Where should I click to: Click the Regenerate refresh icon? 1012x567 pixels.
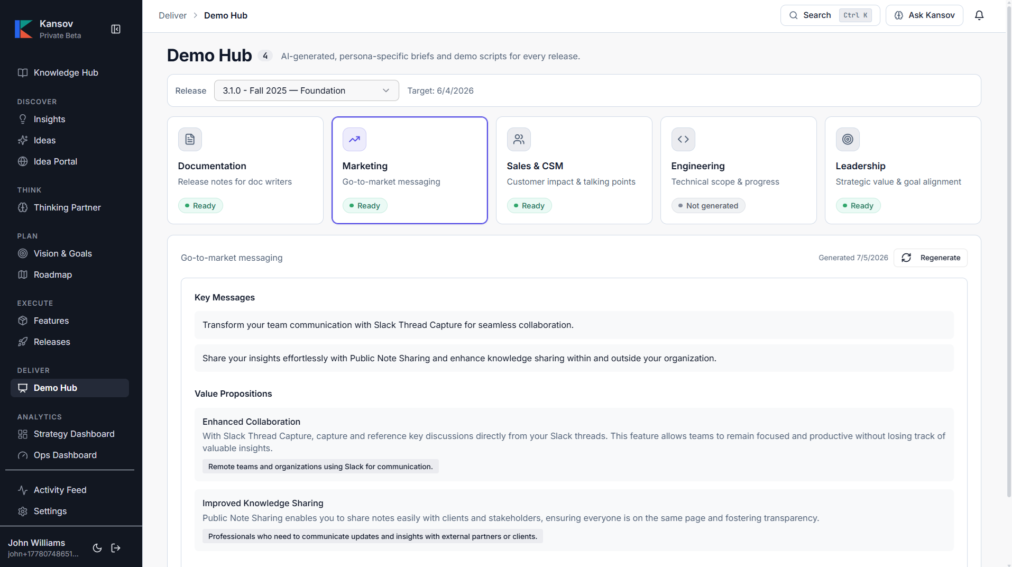click(906, 258)
